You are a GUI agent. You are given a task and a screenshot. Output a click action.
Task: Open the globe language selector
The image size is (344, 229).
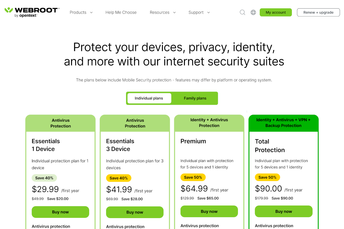[253, 12]
